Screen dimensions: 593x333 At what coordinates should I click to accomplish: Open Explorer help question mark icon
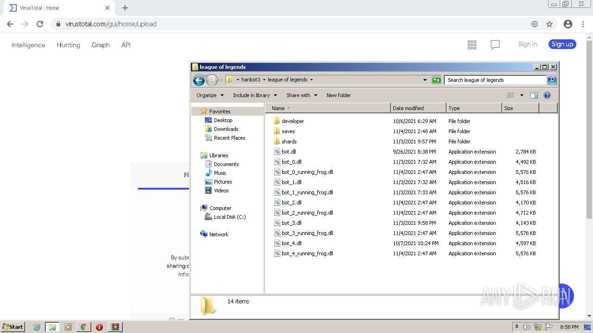(547, 95)
